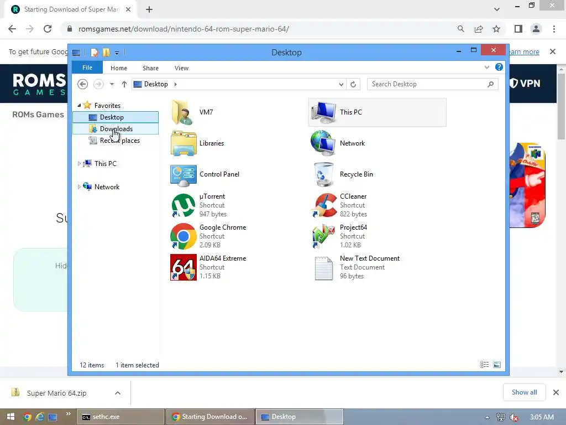Click the Search Desktop field
The image size is (566, 425).
point(432,84)
